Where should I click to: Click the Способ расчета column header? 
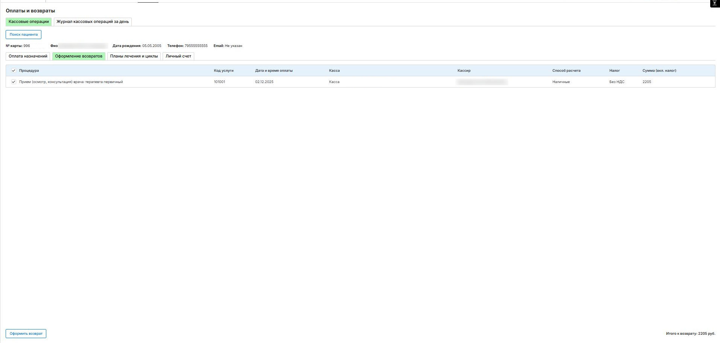(x=566, y=71)
